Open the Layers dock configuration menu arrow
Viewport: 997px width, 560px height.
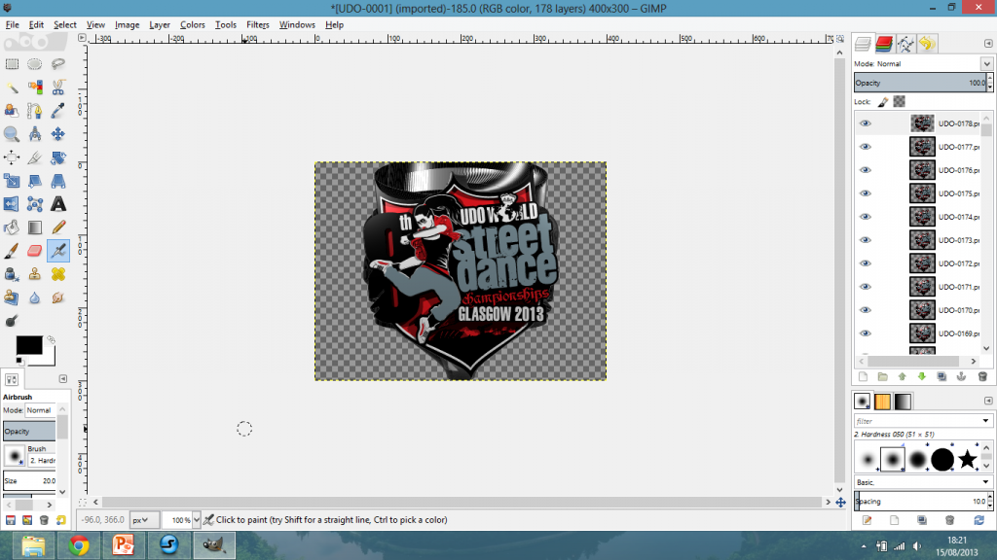point(988,44)
